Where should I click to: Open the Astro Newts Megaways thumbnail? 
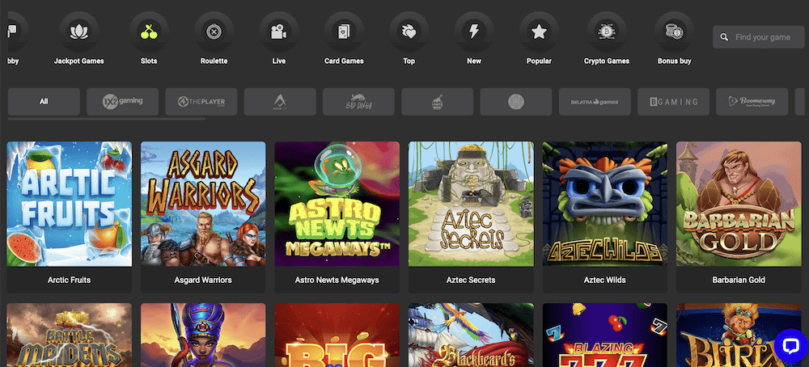coord(337,205)
